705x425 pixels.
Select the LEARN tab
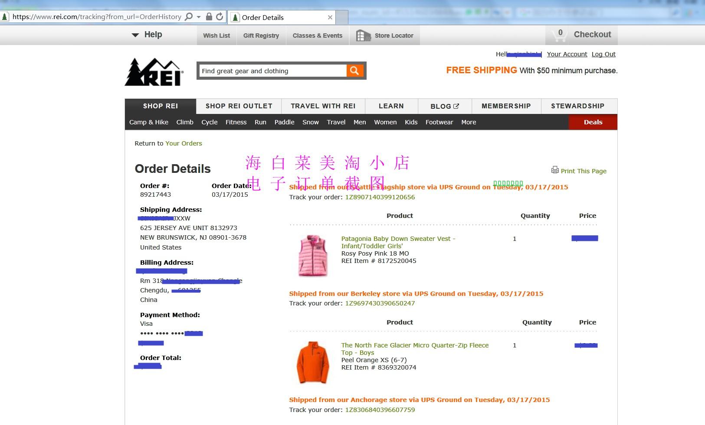click(x=391, y=106)
